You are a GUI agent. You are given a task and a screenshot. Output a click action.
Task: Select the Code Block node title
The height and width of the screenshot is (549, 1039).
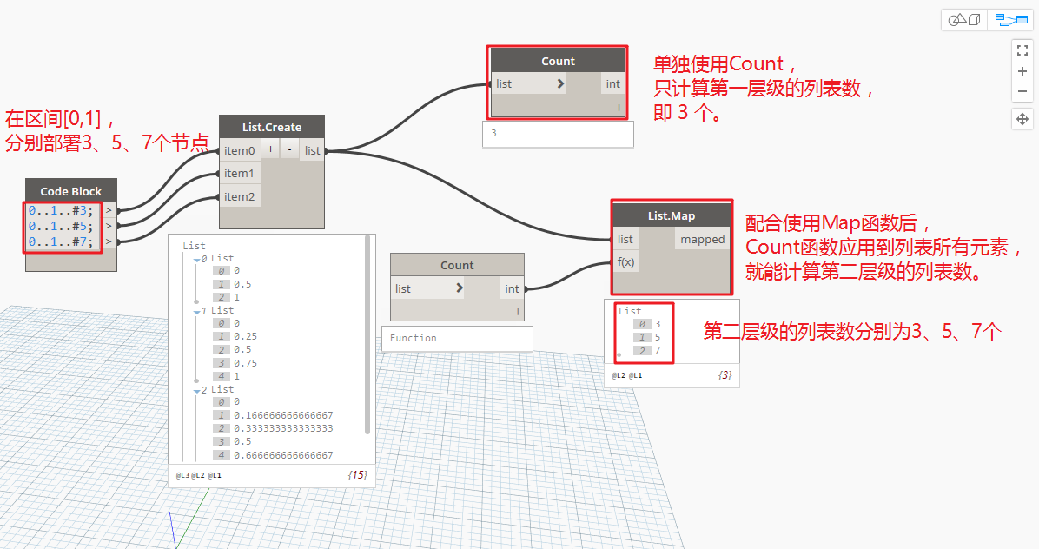point(71,191)
